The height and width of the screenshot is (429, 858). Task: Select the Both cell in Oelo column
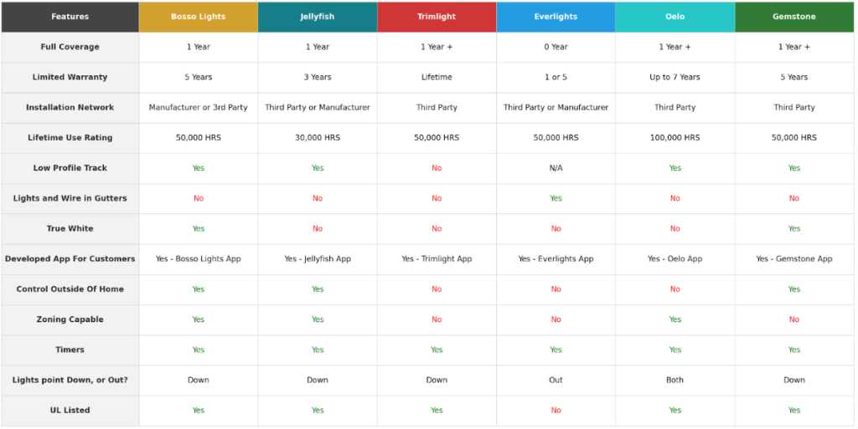pos(675,380)
